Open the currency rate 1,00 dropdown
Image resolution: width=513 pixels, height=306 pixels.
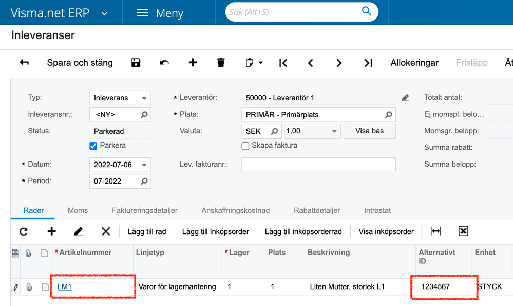pyautogui.click(x=334, y=131)
